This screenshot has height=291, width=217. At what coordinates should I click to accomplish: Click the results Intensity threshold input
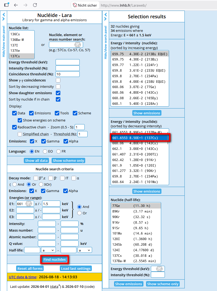point(158,275)
